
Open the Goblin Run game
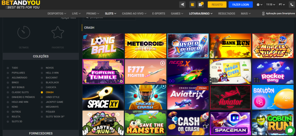273,123
